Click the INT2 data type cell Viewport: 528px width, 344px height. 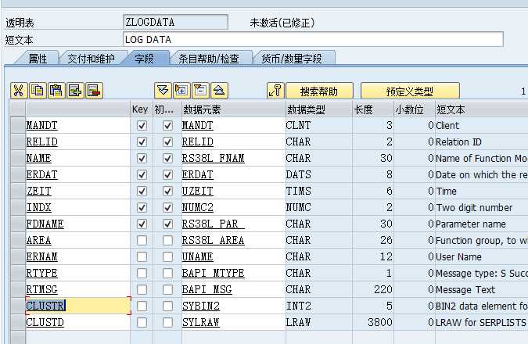pos(319,306)
